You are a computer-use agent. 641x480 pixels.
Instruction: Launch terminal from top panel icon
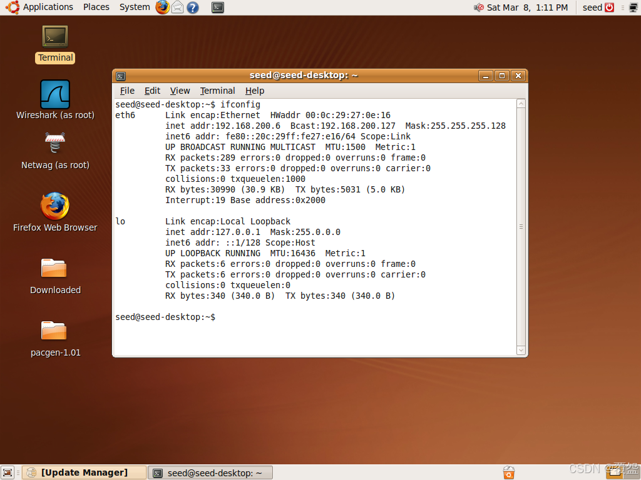[x=217, y=7]
